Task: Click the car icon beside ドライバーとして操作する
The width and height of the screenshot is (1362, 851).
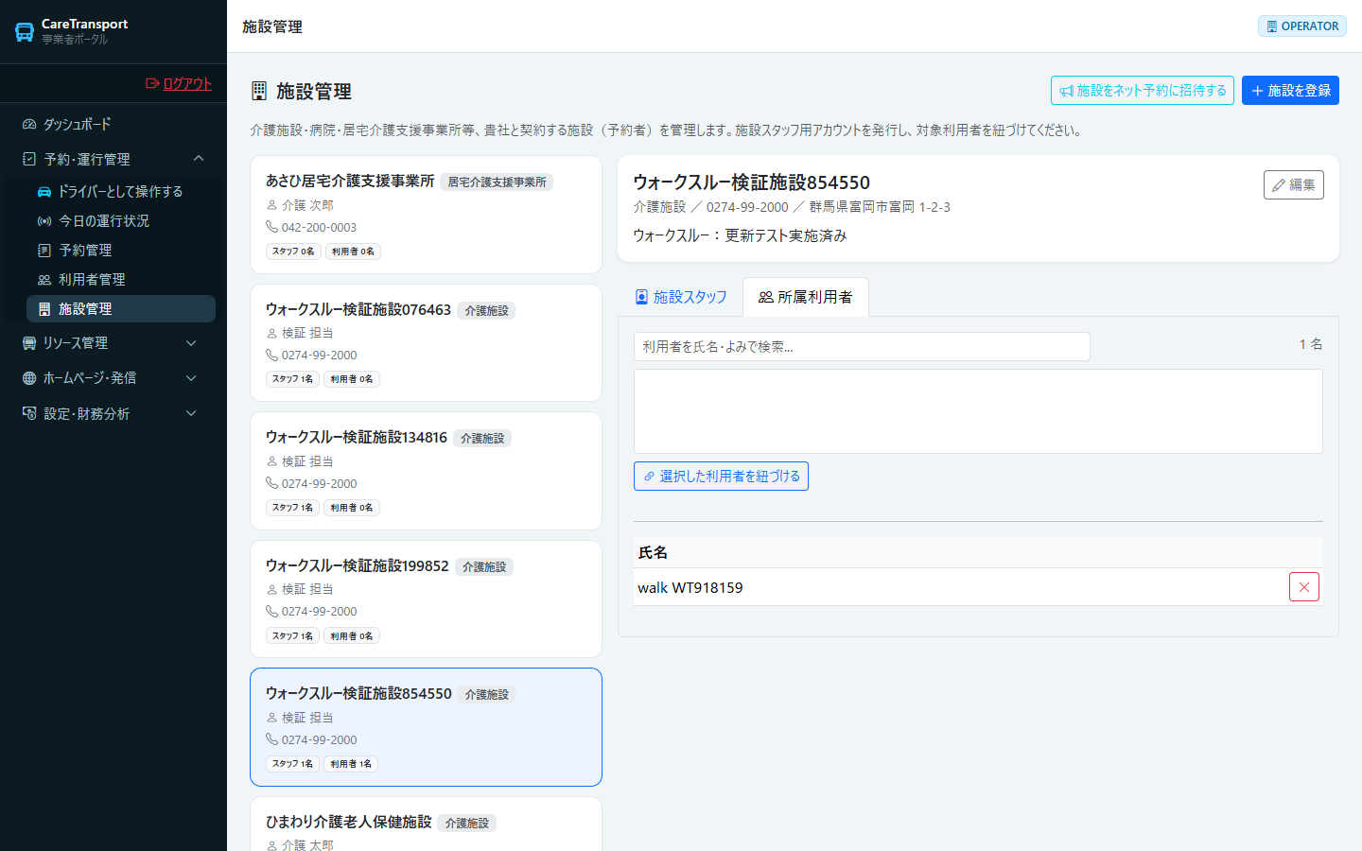Action: (44, 191)
